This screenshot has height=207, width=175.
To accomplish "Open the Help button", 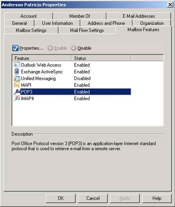I will coord(157,198).
